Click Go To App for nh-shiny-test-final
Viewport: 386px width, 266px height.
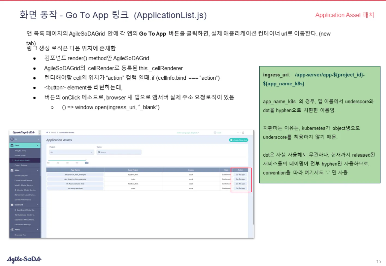(240, 189)
